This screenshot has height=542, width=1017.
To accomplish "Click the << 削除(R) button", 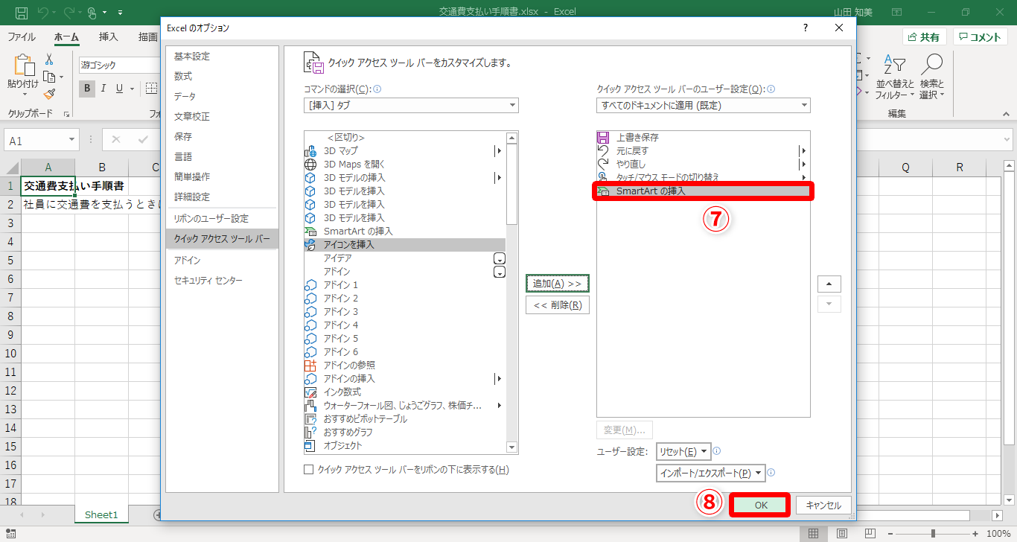I will [558, 305].
